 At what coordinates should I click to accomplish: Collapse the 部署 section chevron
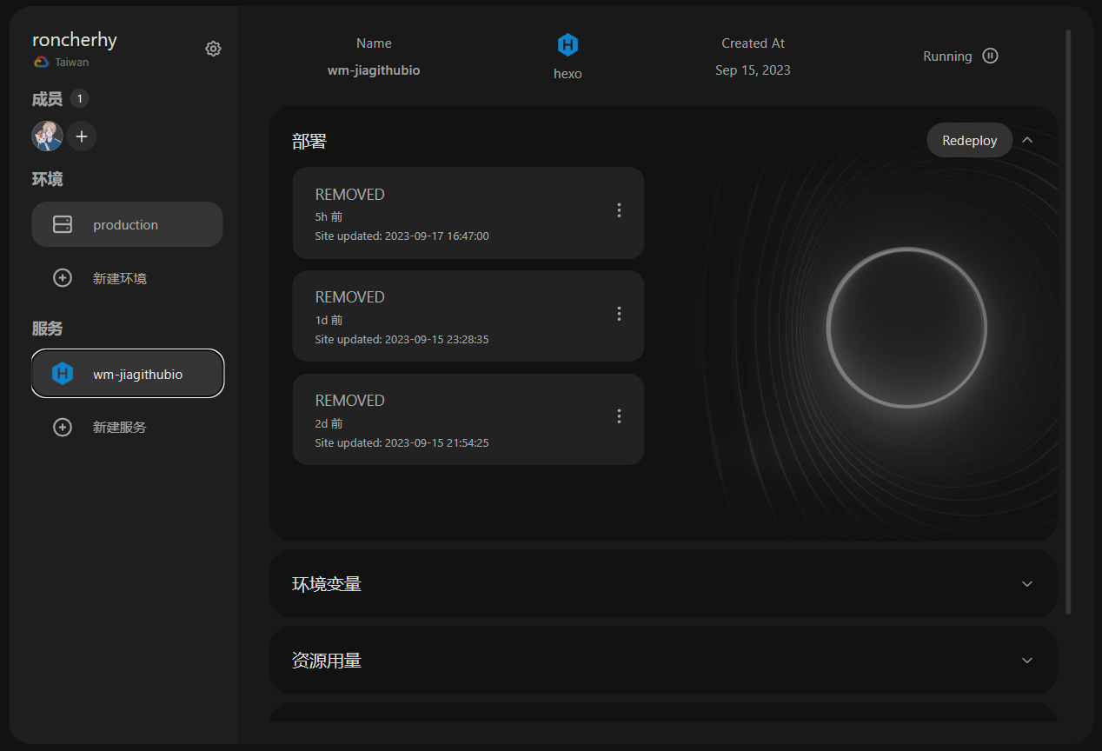[x=1027, y=140]
